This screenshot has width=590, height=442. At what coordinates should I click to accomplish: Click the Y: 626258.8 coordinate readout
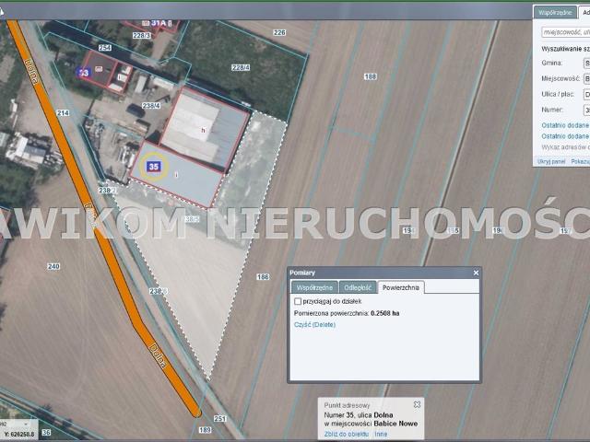pyautogui.click(x=18, y=434)
